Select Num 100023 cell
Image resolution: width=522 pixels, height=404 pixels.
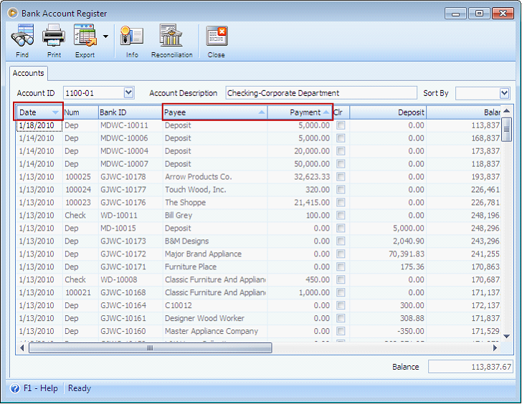80,203
